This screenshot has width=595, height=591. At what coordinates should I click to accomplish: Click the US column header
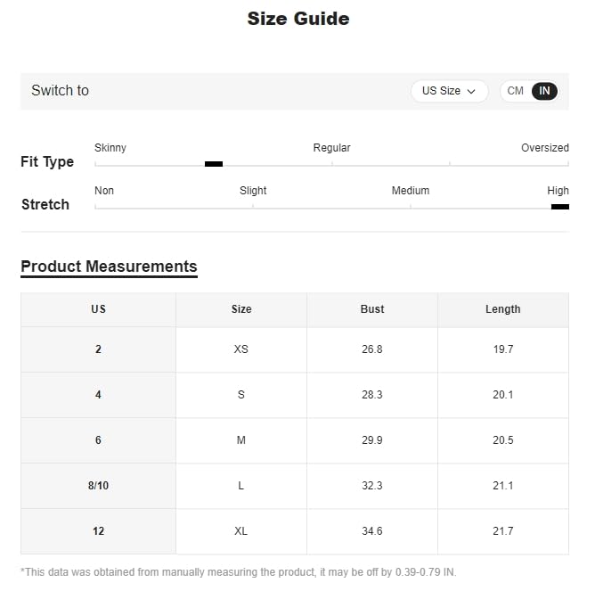point(98,309)
